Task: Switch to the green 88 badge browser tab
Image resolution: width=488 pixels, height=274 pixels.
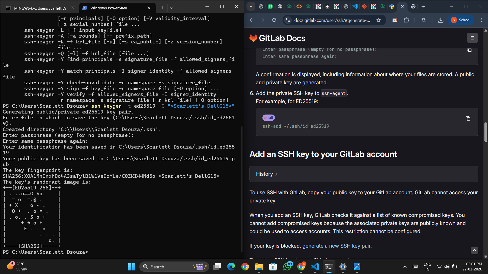Action: [270, 7]
